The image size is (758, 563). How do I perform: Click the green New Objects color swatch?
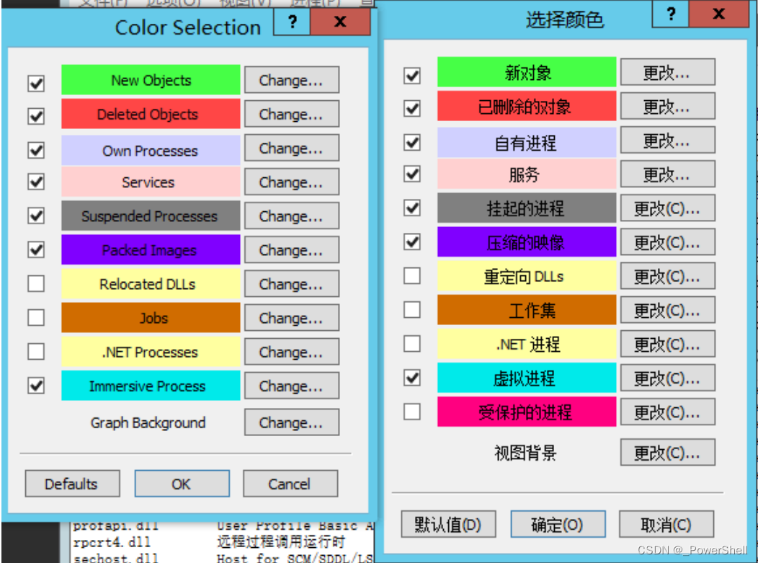(151, 80)
